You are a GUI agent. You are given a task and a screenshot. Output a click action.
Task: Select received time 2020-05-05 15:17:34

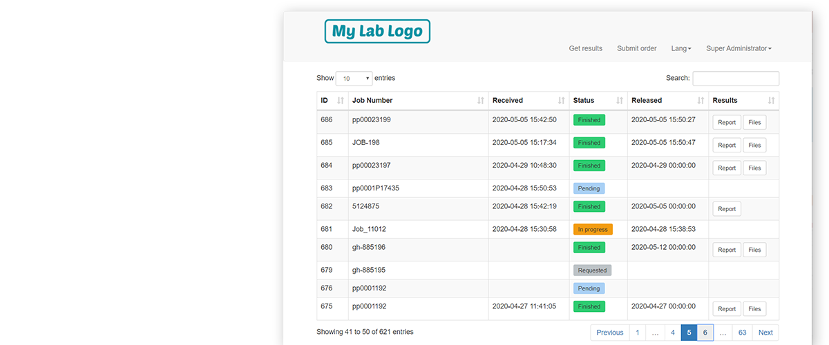524,142
